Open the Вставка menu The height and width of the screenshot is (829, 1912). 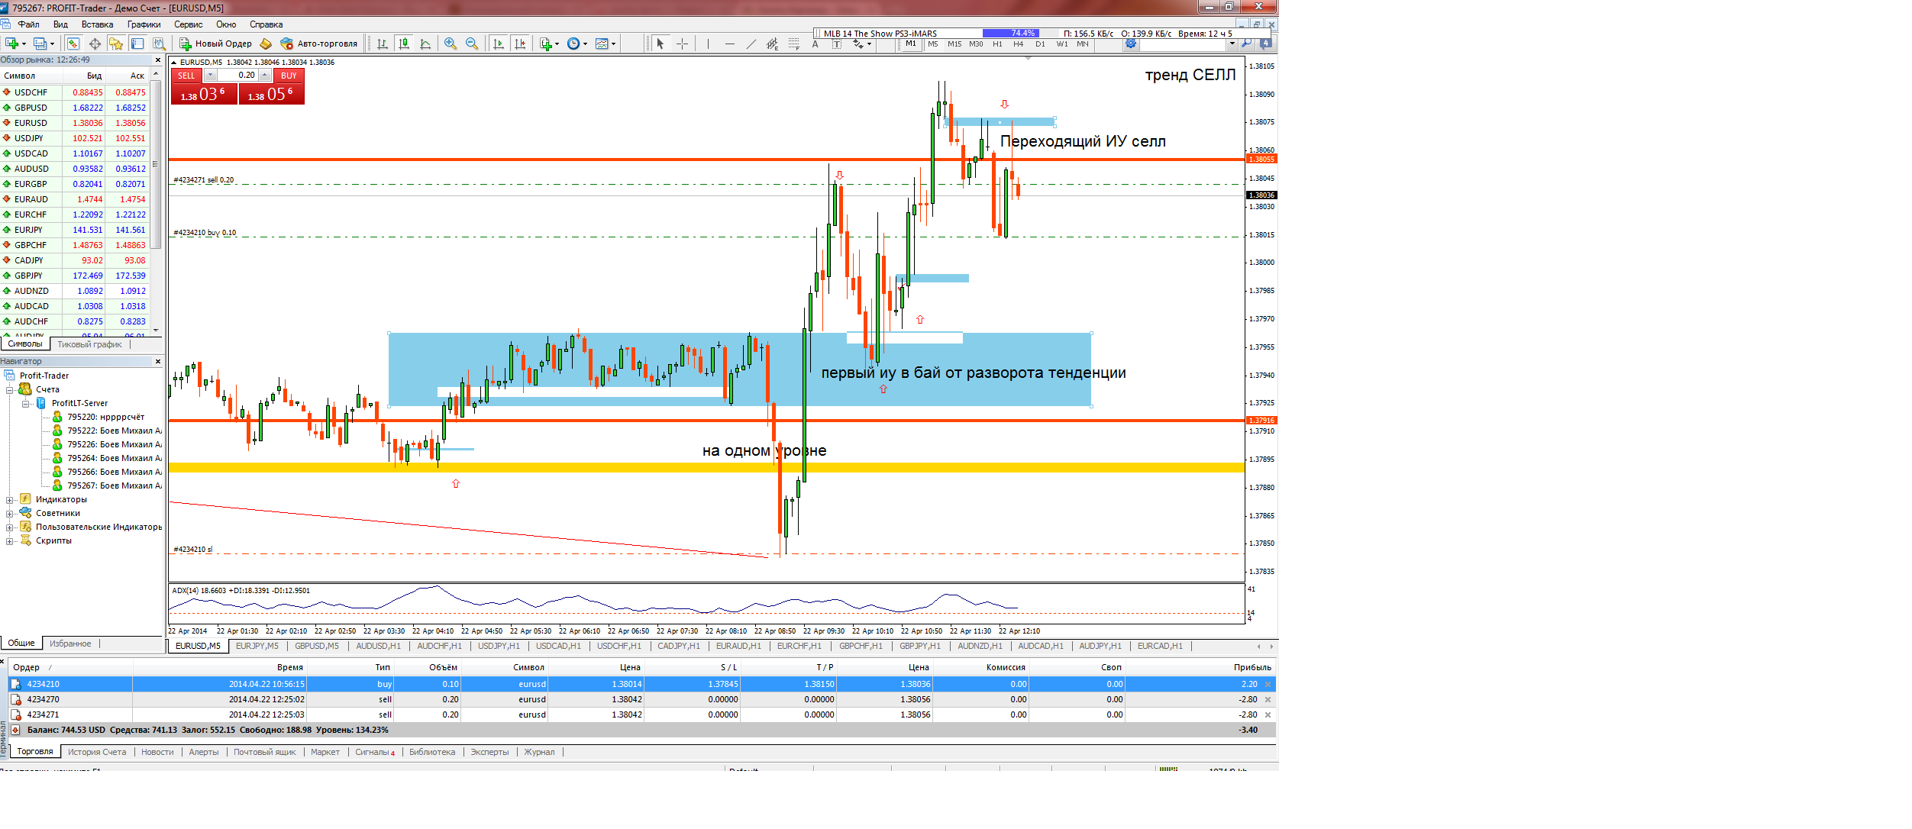(97, 24)
